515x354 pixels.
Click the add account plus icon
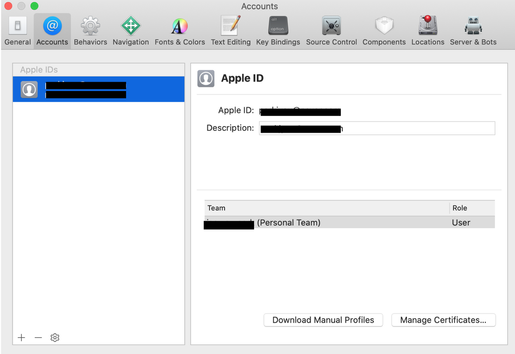tap(21, 338)
